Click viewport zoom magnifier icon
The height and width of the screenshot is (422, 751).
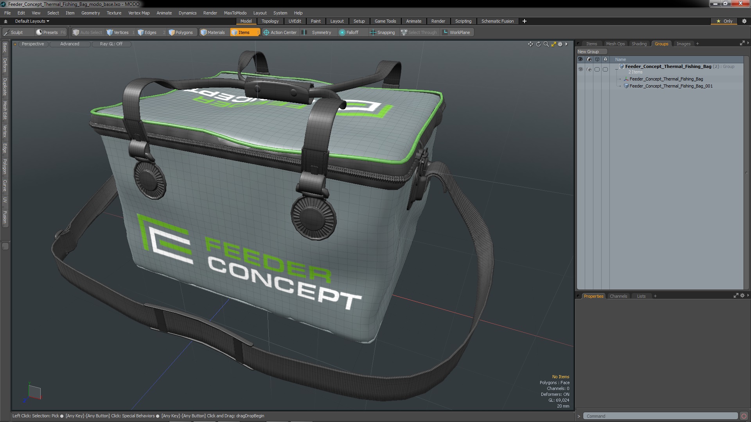tap(546, 44)
